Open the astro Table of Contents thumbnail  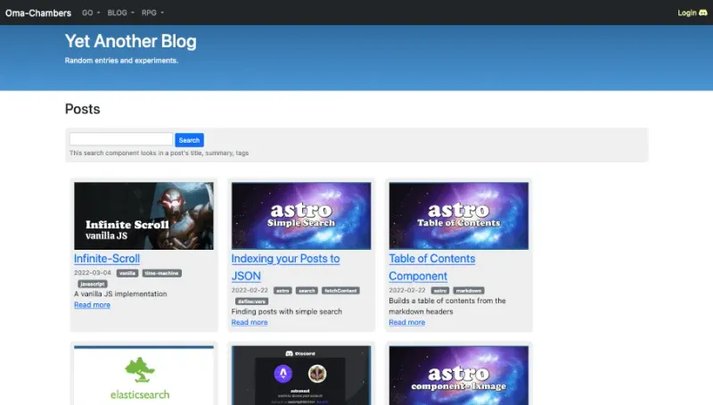[x=459, y=216]
